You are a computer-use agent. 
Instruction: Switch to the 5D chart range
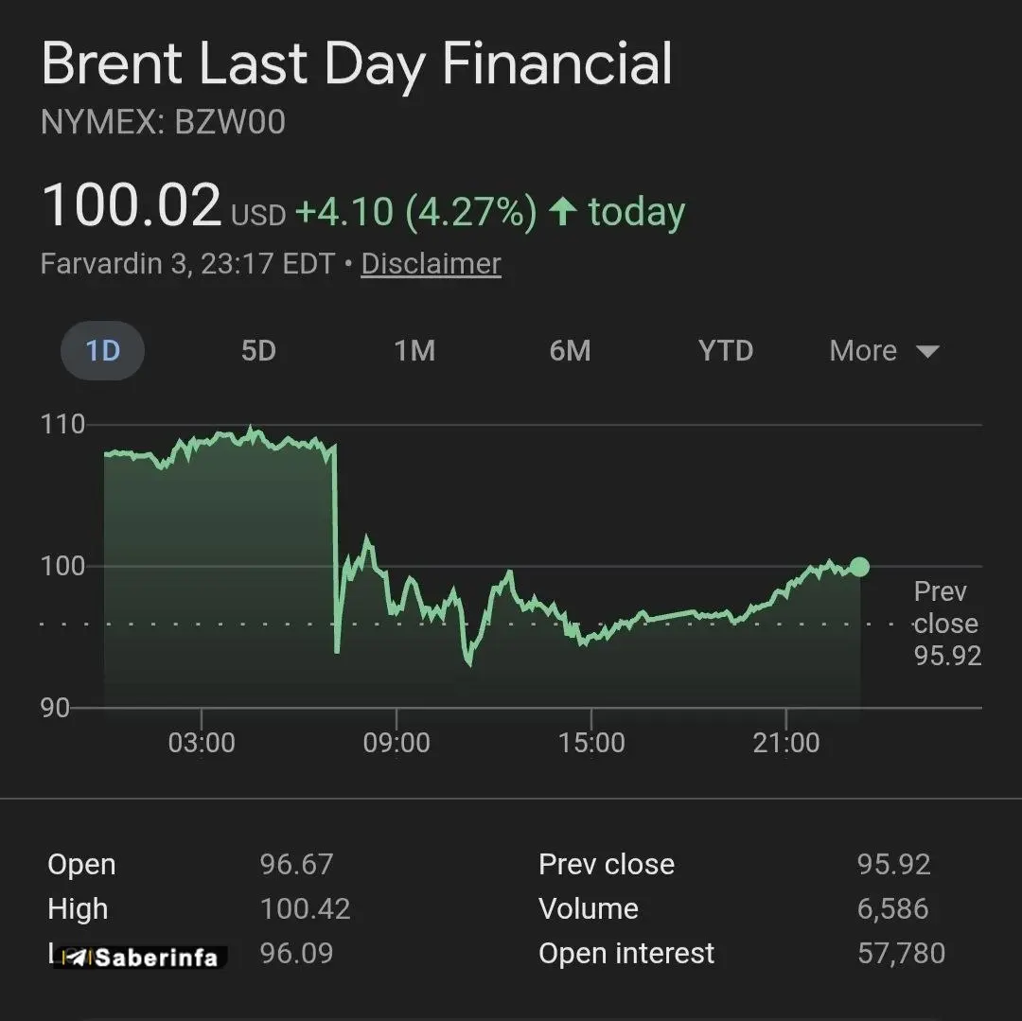point(257,351)
